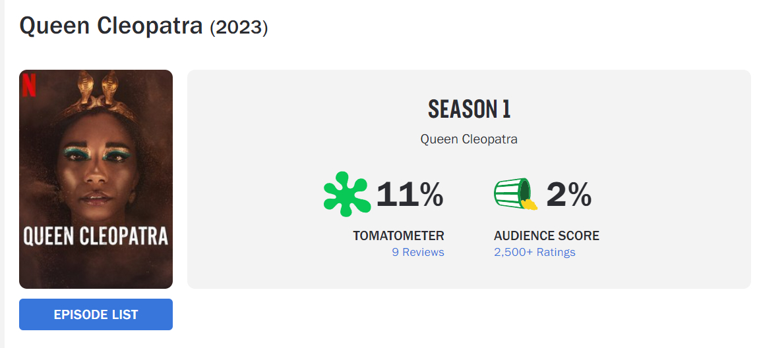Click the spilled popcorn bucket icon
The height and width of the screenshot is (348, 759).
tap(516, 194)
